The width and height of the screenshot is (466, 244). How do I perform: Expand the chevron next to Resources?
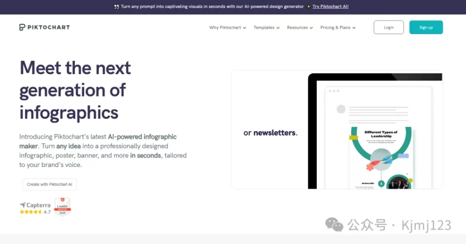311,28
